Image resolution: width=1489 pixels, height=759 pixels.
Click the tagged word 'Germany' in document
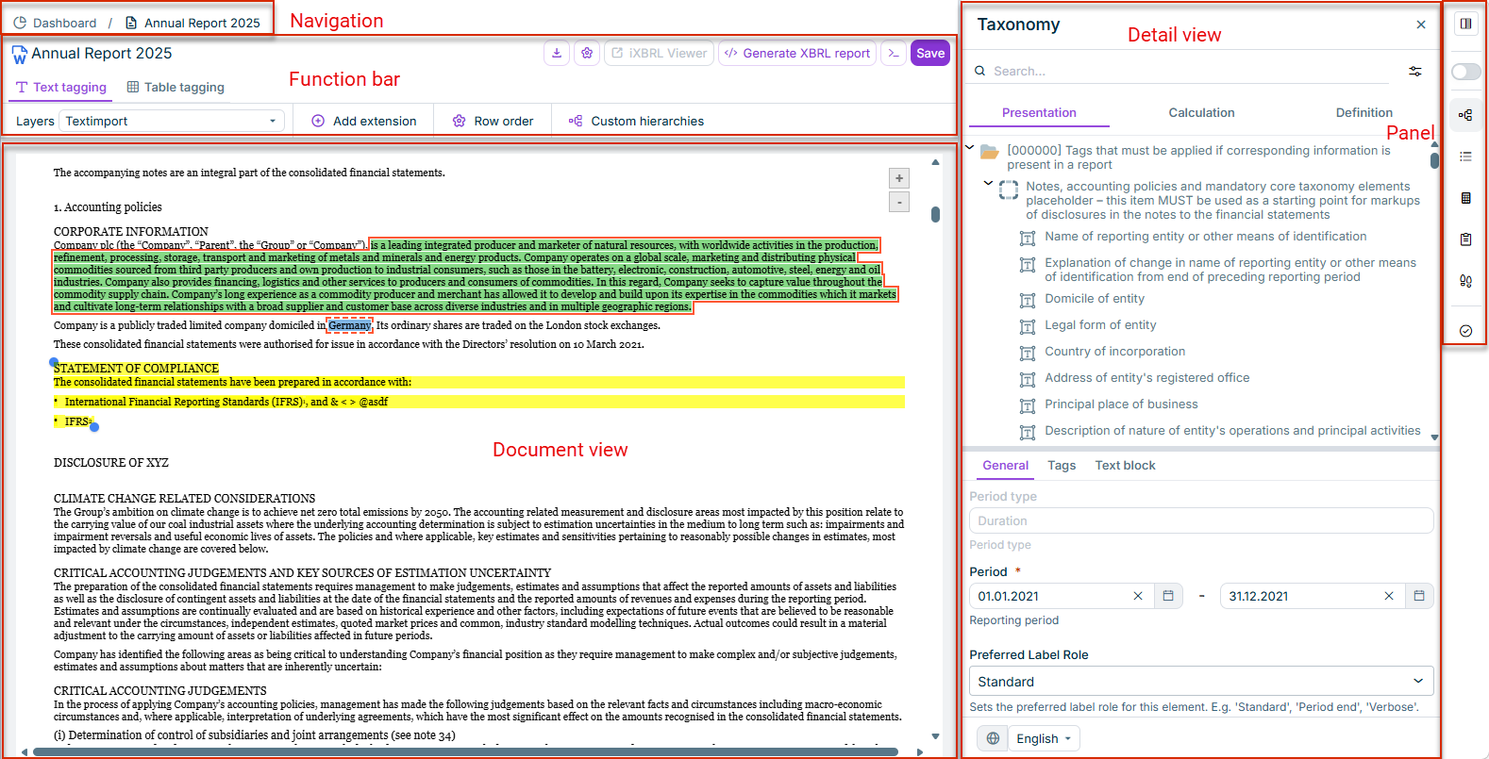pyautogui.click(x=350, y=325)
